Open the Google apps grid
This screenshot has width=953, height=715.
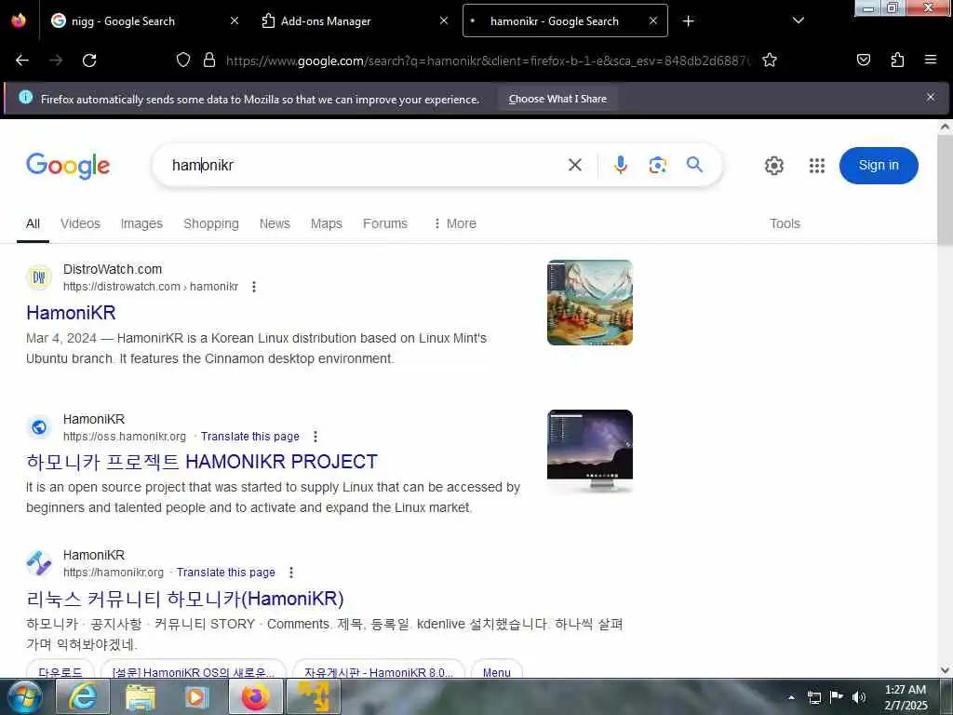tap(817, 166)
